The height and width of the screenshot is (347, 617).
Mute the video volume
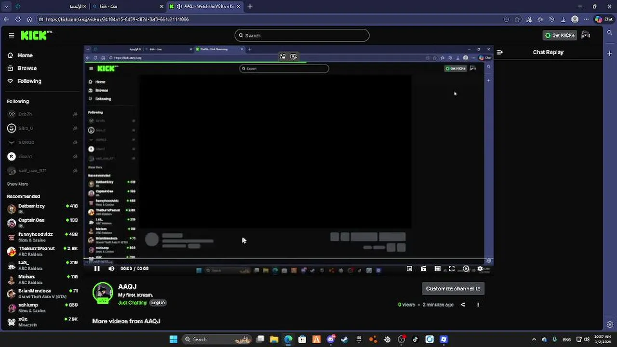(x=111, y=269)
